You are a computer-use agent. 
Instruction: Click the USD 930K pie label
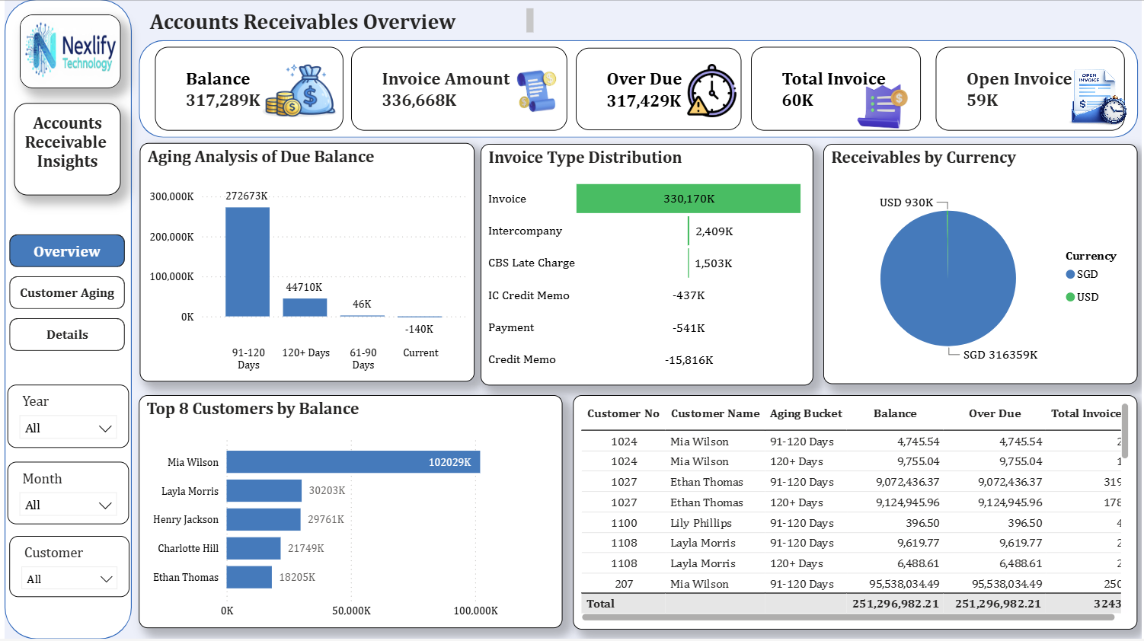[906, 203]
